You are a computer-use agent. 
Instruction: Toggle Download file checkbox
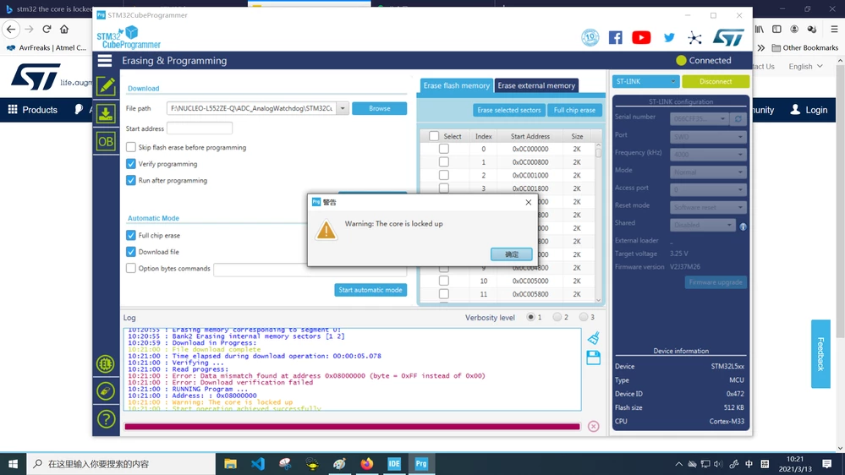coord(131,252)
